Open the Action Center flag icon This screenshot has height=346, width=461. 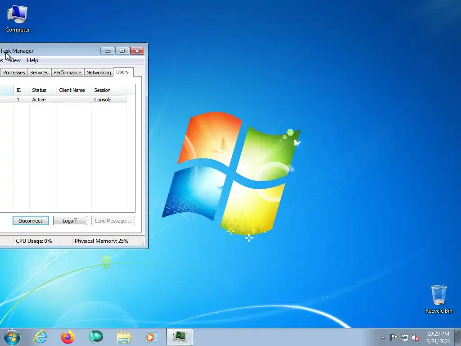coord(393,337)
